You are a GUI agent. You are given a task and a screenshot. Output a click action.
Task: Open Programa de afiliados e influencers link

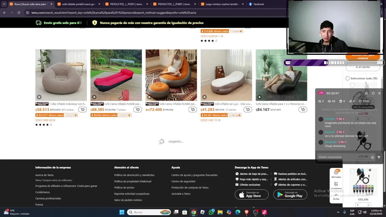66,186
